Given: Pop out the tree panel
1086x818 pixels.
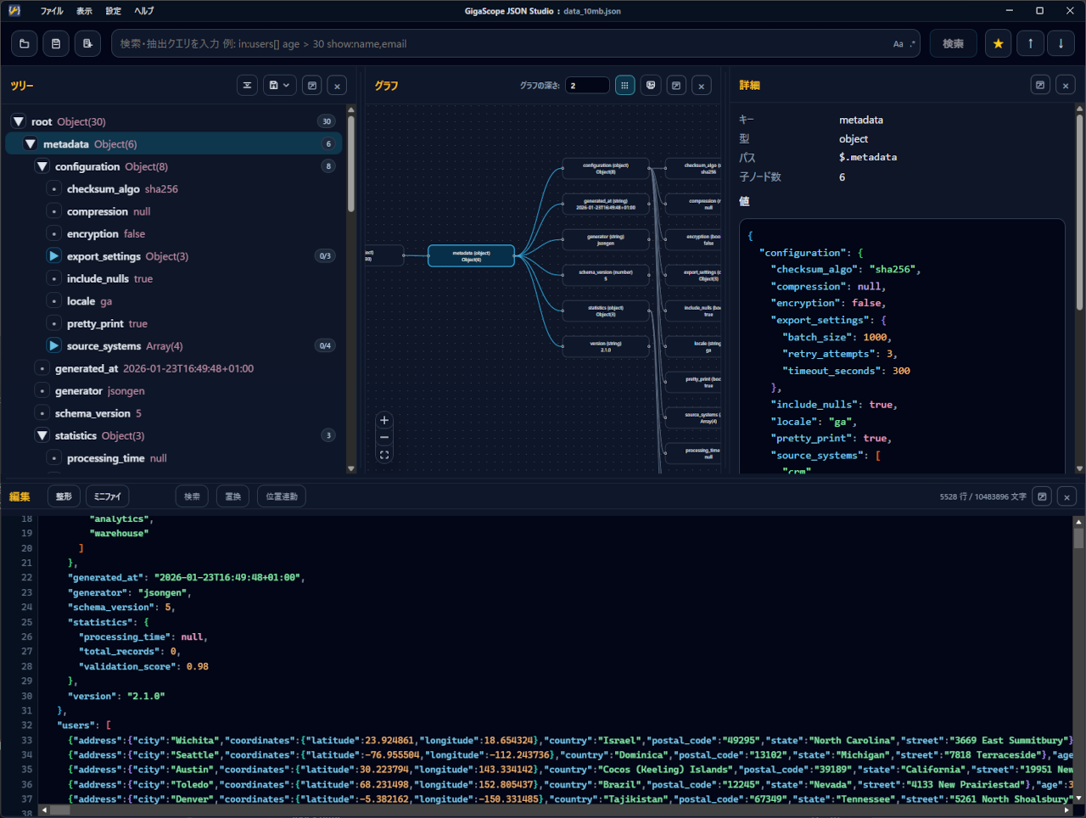Looking at the screenshot, I should click(312, 86).
